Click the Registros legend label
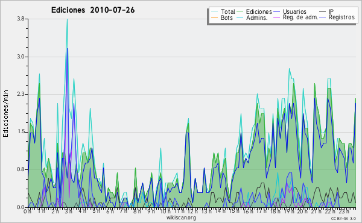The height and width of the screenshot is (223, 362). coord(341,17)
